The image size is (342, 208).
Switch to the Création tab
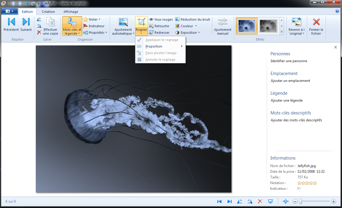click(x=48, y=12)
